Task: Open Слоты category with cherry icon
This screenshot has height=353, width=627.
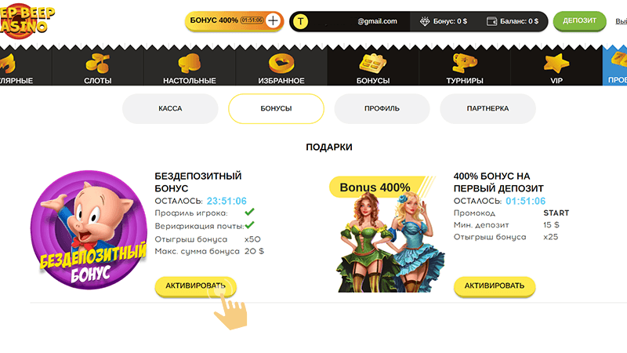Action: [97, 68]
